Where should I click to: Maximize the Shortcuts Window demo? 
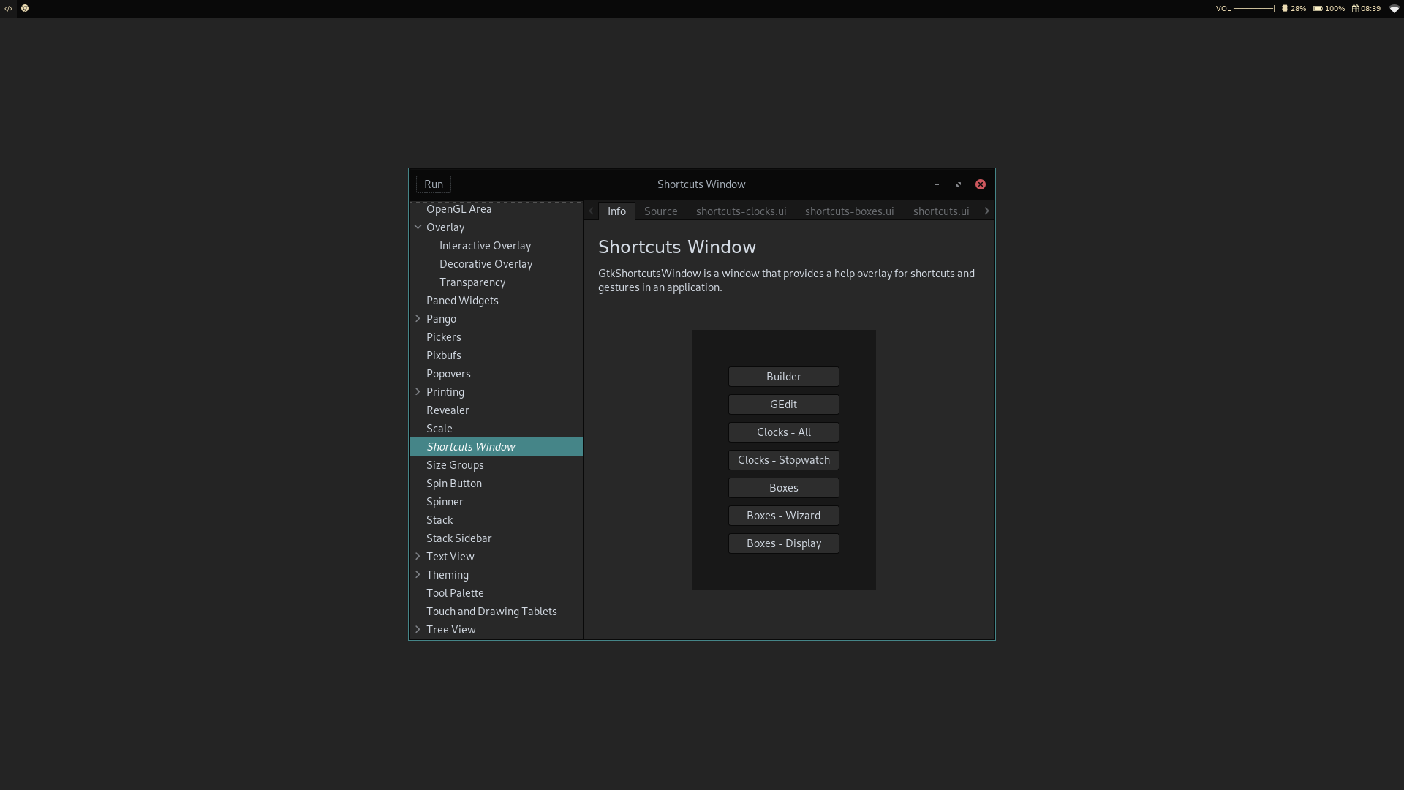coord(958,184)
